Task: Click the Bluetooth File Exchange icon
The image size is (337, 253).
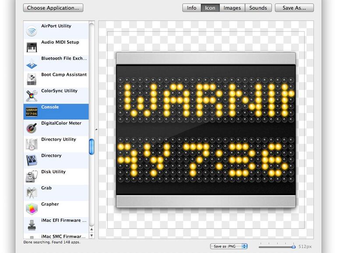Action: click(32, 63)
